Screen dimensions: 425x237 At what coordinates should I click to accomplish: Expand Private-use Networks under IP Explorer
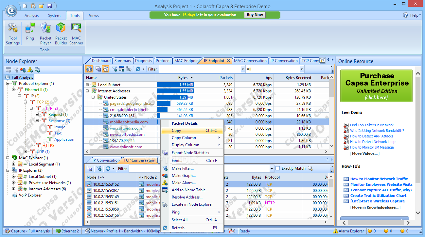coord(13,183)
